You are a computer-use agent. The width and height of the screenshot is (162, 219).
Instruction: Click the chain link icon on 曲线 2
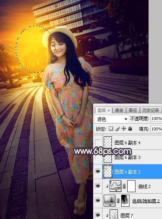[124, 186]
